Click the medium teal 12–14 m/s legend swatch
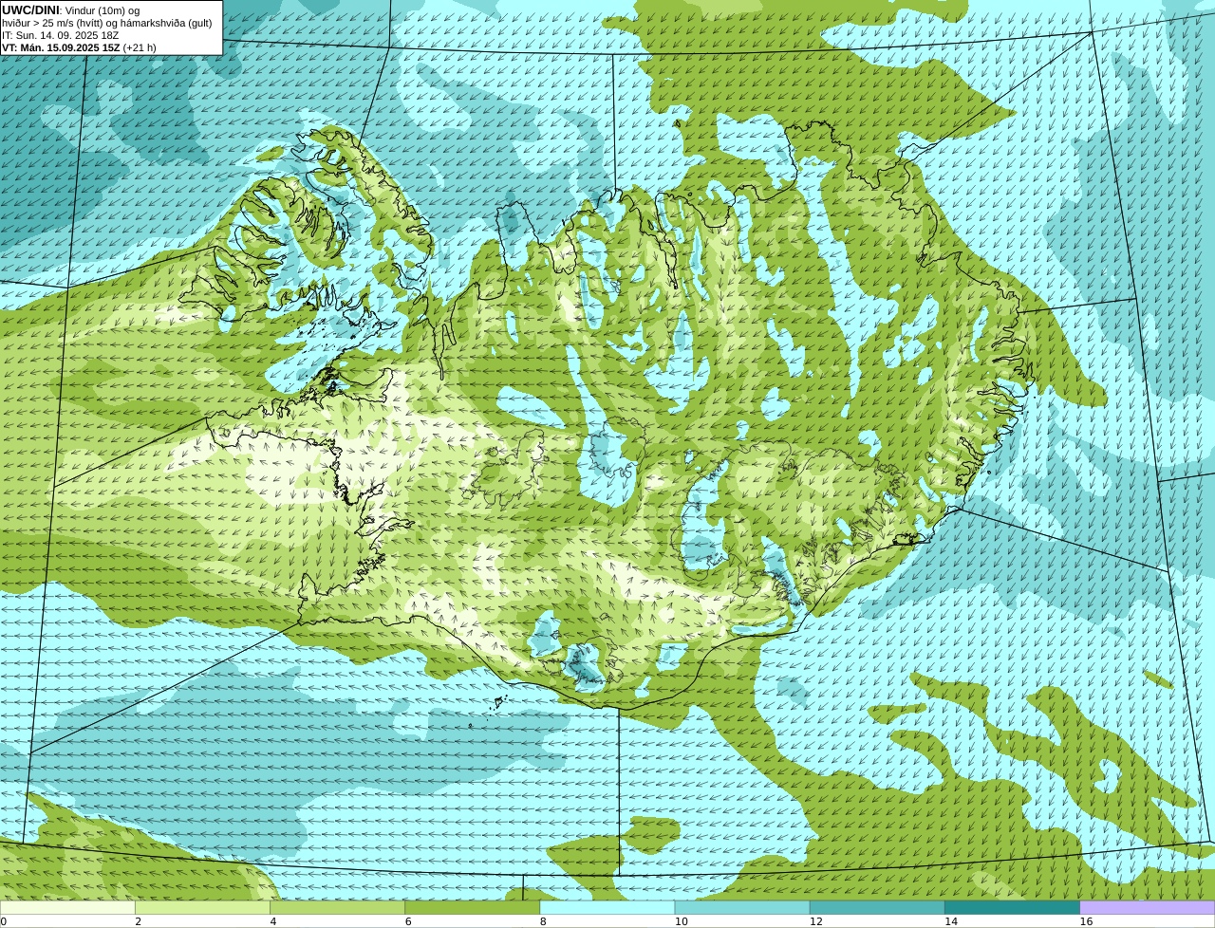Viewport: 1215px width, 928px height. click(x=877, y=908)
